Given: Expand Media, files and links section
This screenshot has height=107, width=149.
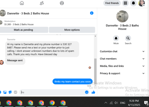Looking at the screenshot, I should coord(122,66).
